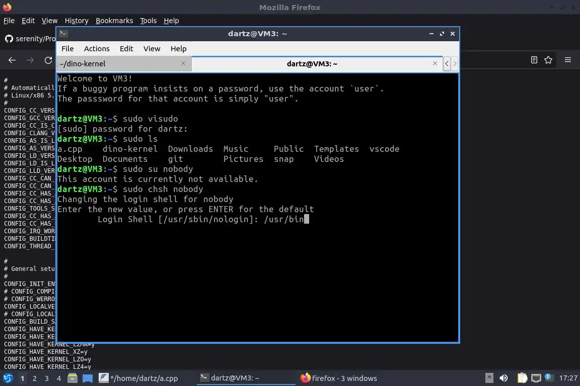Click 'Videos' in the ls output
Screen dimensions: 580x386
(329, 159)
